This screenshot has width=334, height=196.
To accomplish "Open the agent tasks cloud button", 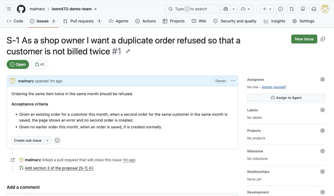I will point(246,9).
